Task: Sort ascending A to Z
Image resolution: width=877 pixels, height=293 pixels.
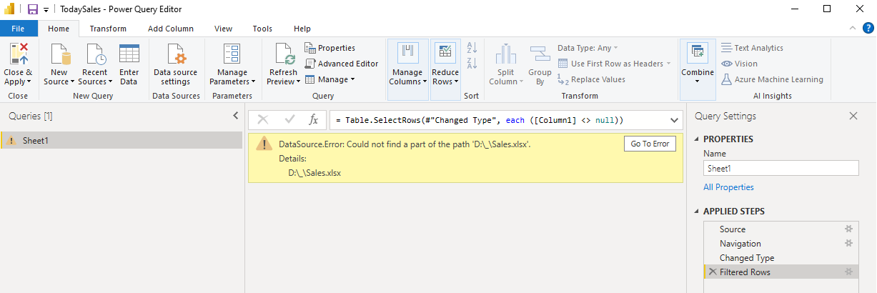Action: (472, 48)
